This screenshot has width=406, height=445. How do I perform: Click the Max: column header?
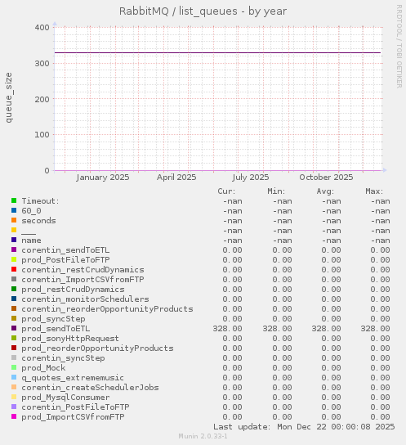pos(374,191)
